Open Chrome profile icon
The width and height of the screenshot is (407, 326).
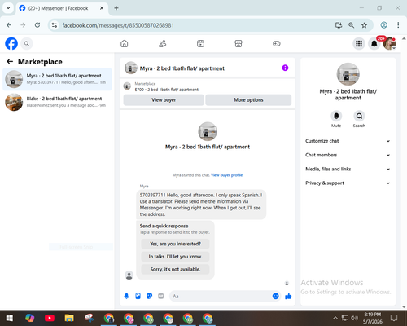383,25
